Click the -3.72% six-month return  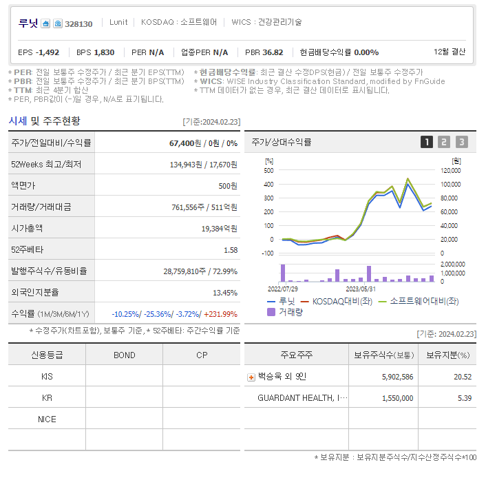[187, 314]
